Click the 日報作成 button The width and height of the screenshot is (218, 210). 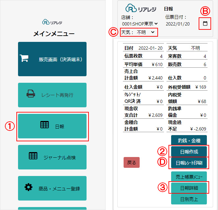(189, 151)
